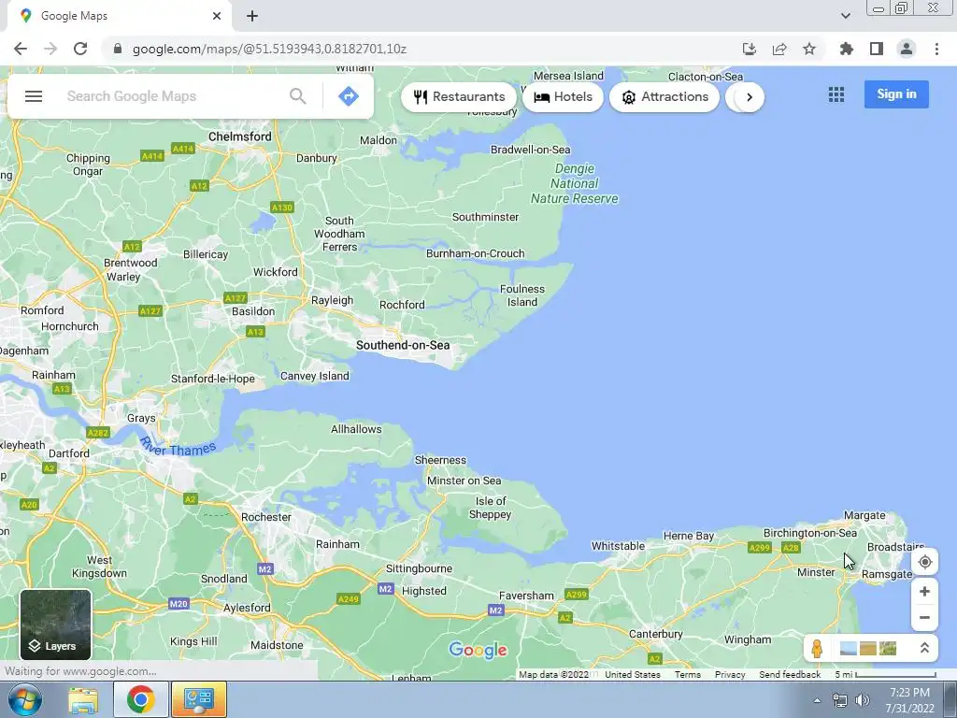The image size is (957, 718).
Task: Select the Street View pegman
Action: pos(817,649)
